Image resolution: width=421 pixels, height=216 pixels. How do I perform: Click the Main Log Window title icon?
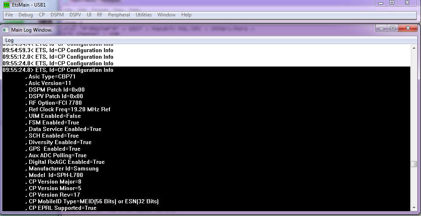[x=6, y=30]
